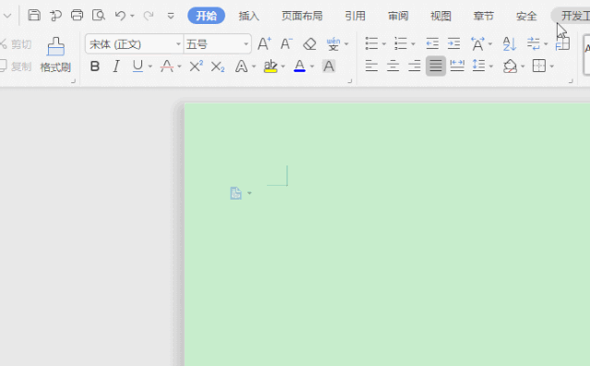Screen dimensions: 590x366
Task: Open the clipboard dialog launcher
Action: (x=73, y=80)
